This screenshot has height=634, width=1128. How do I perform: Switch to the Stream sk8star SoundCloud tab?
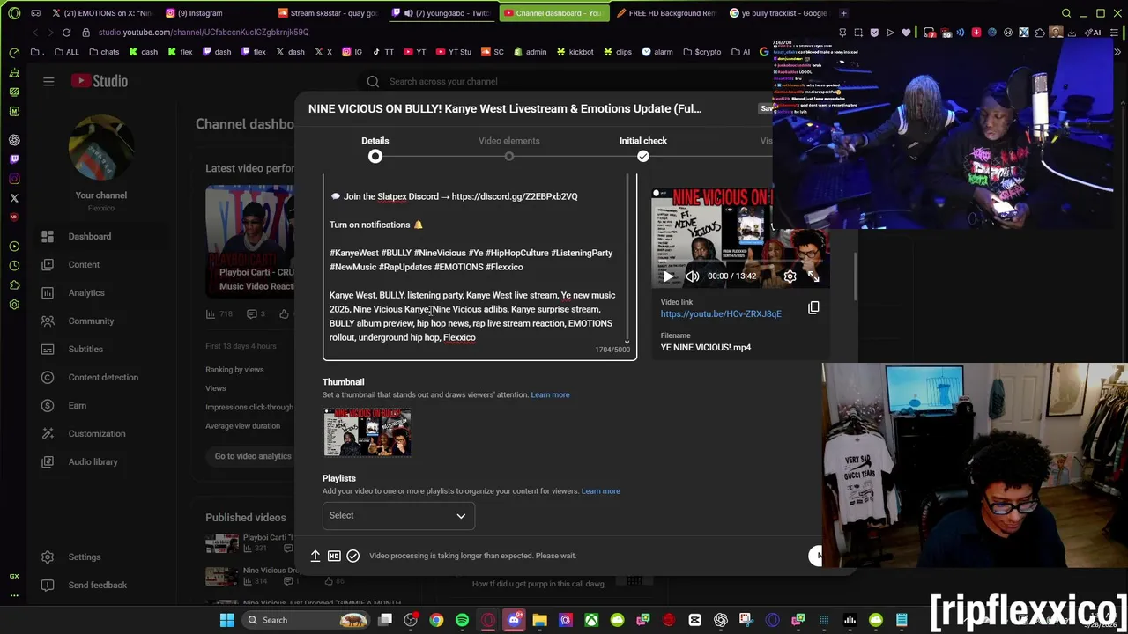coord(328,13)
